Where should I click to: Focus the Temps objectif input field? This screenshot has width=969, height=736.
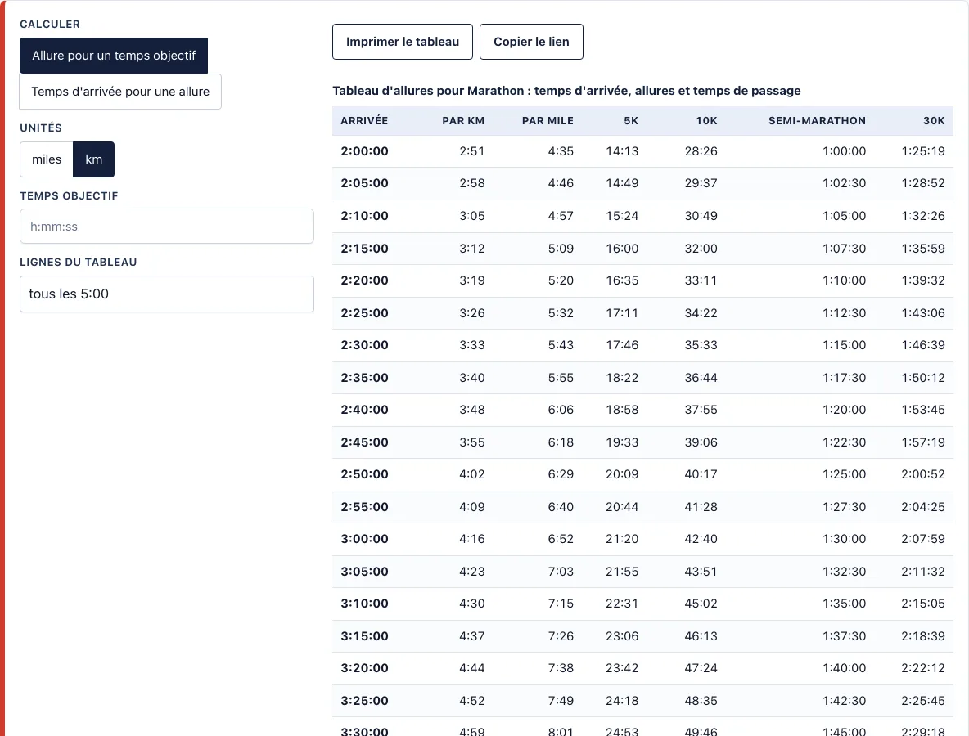pos(167,226)
